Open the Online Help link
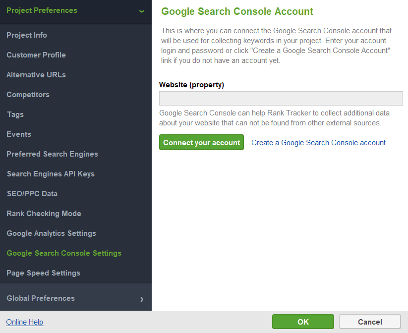Image resolution: width=408 pixels, height=333 pixels. tap(25, 322)
